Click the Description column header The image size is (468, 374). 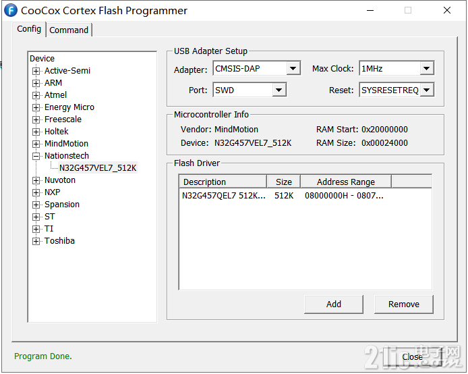point(223,182)
